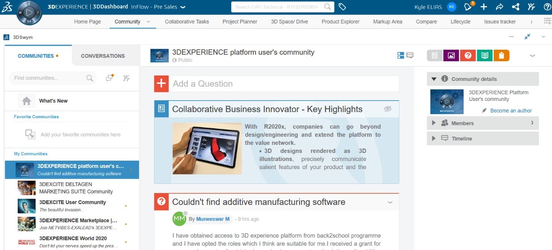Open the Compare tab
The height and width of the screenshot is (250, 552).
click(x=427, y=22)
